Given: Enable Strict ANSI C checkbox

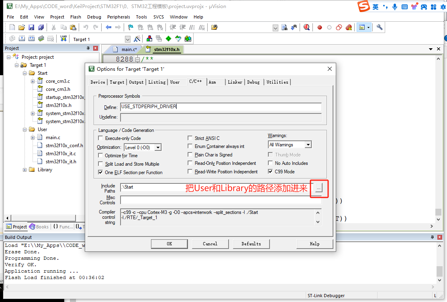Looking at the screenshot, I should [x=190, y=138].
